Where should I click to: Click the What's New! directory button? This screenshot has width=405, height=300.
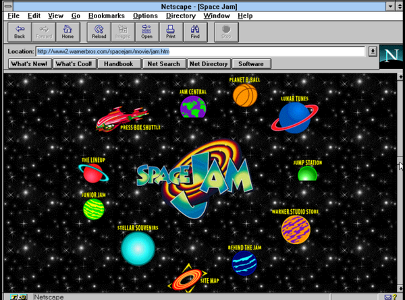click(30, 64)
